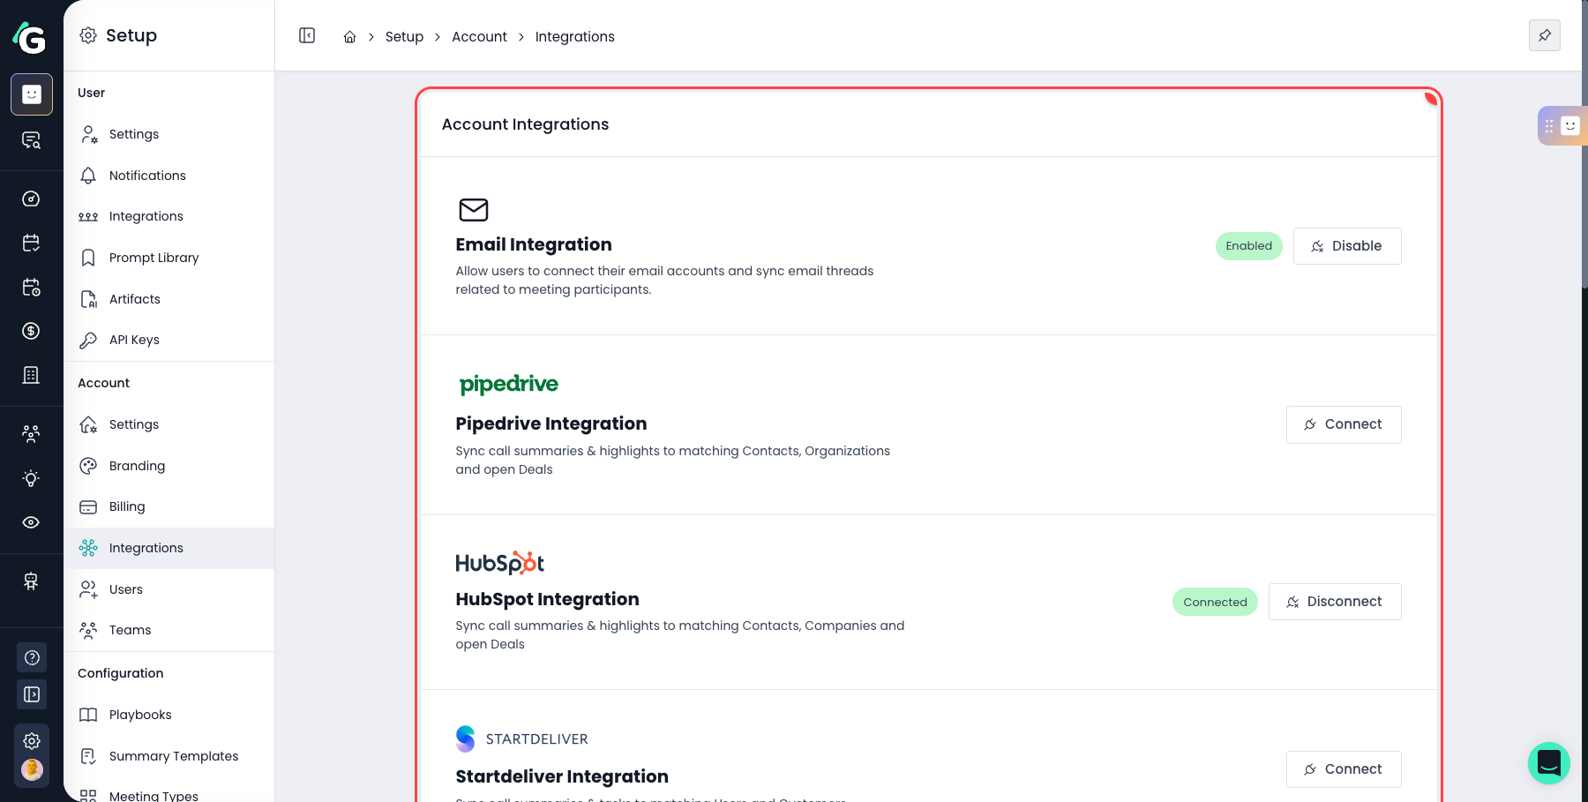
Task: Click the Pipedrive logo
Action: click(x=509, y=385)
